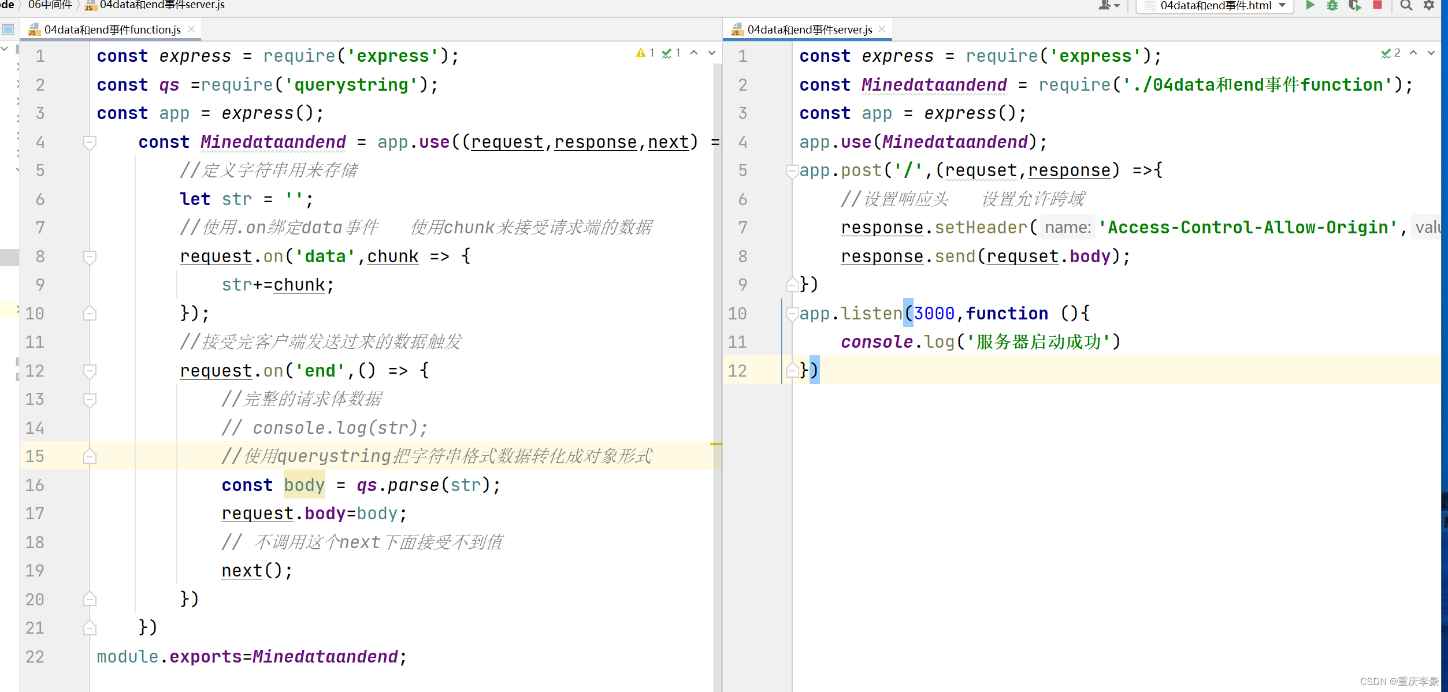1448x692 pixels.
Task: Go to next highlighted problem in server.js
Action: click(x=1431, y=53)
